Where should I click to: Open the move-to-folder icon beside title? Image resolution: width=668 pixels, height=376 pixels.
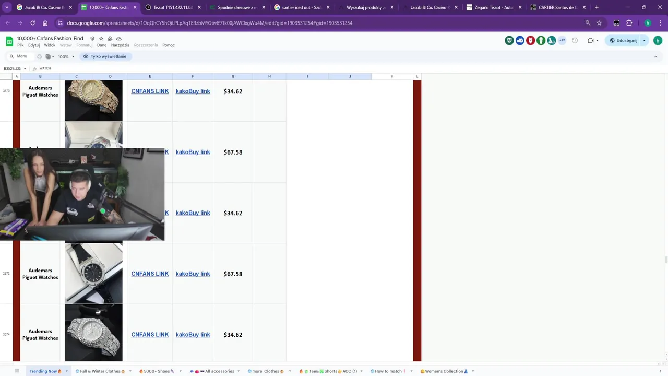click(110, 39)
